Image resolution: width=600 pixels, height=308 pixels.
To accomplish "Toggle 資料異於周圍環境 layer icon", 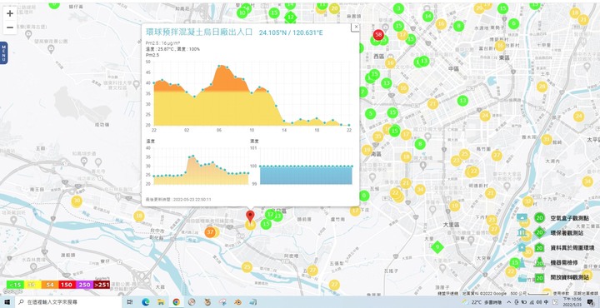I will (522, 247).
